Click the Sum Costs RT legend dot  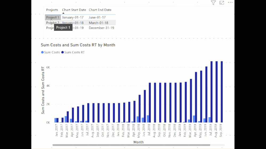point(62,52)
